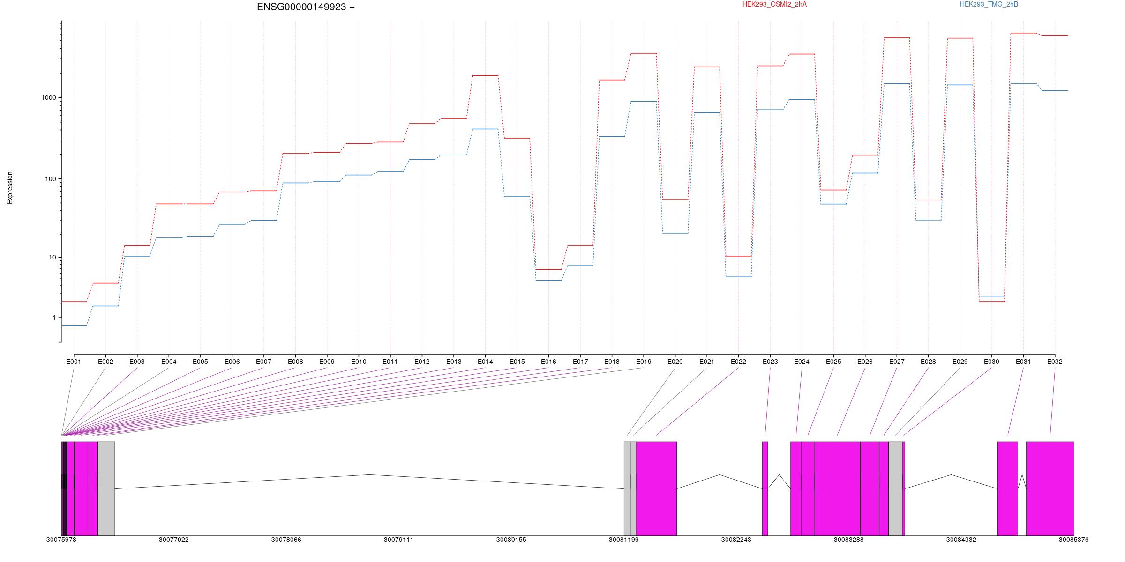Click exon label E031
This screenshot has width=1125, height=562.
click(1023, 362)
